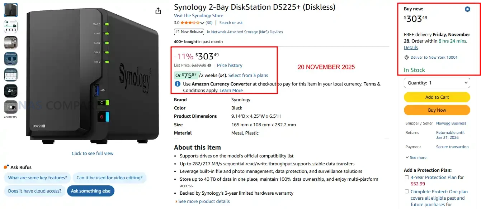
Task: Click the location pin delivery icon
Action: click(406, 58)
